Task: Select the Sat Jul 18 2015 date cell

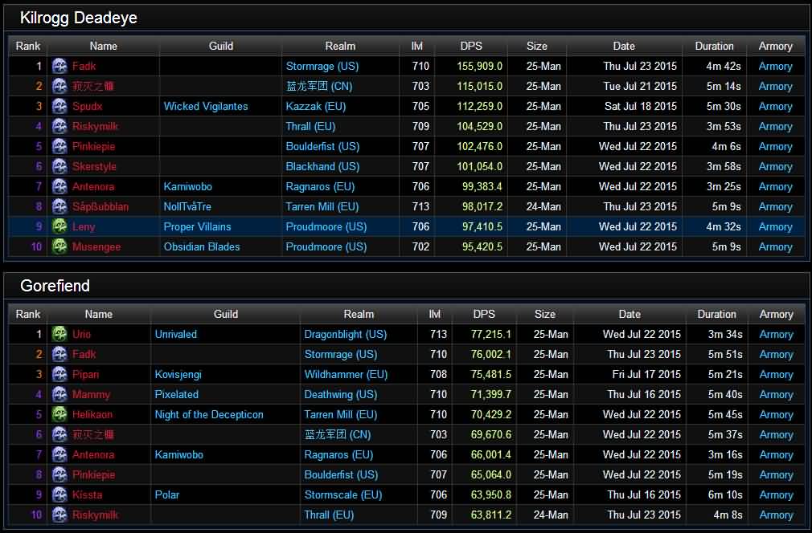Action: coord(640,107)
